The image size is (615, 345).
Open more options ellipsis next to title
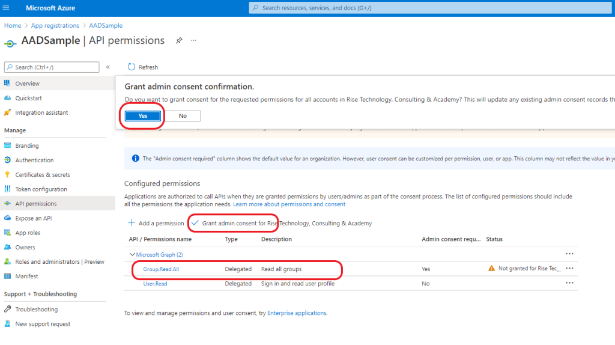[193, 41]
